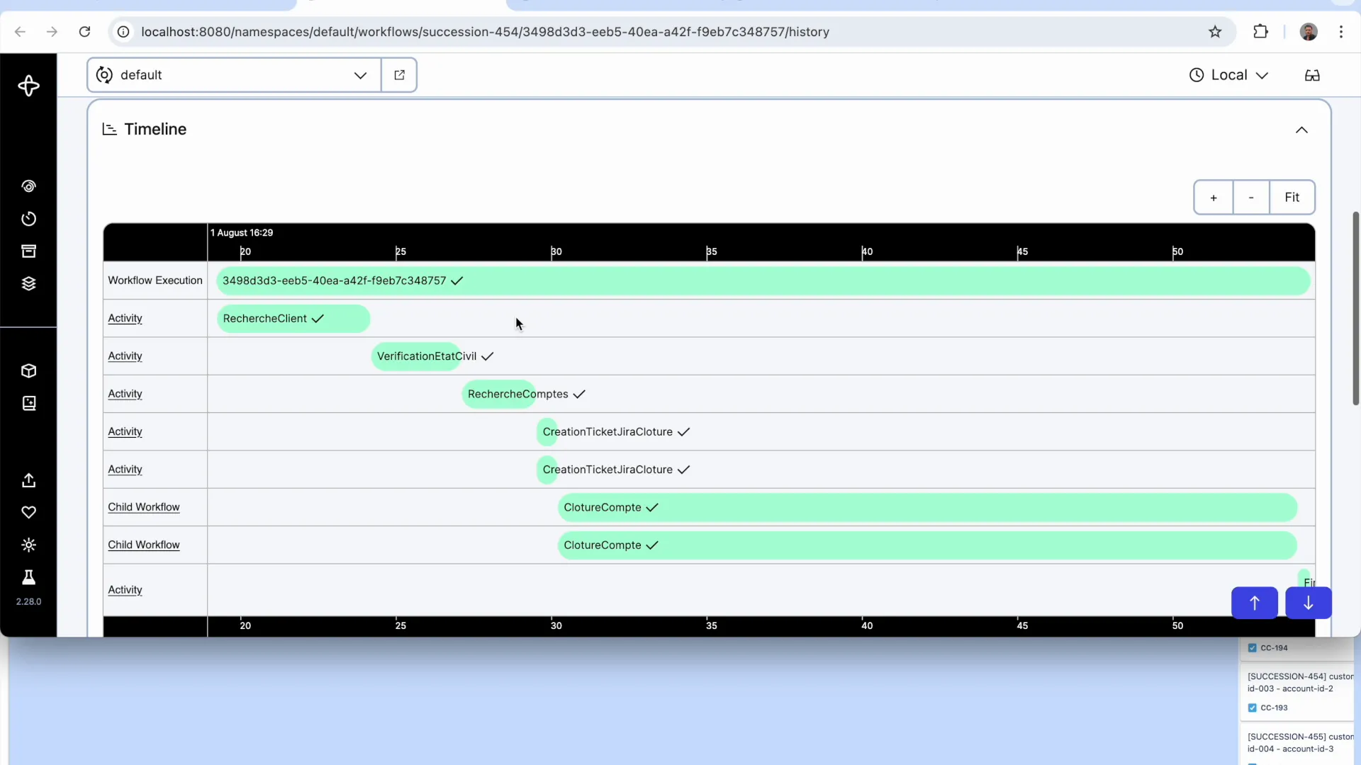Image resolution: width=1361 pixels, height=765 pixels.
Task: Click the Child Workflow link in the upper ClotureCompte row
Action: (x=144, y=507)
